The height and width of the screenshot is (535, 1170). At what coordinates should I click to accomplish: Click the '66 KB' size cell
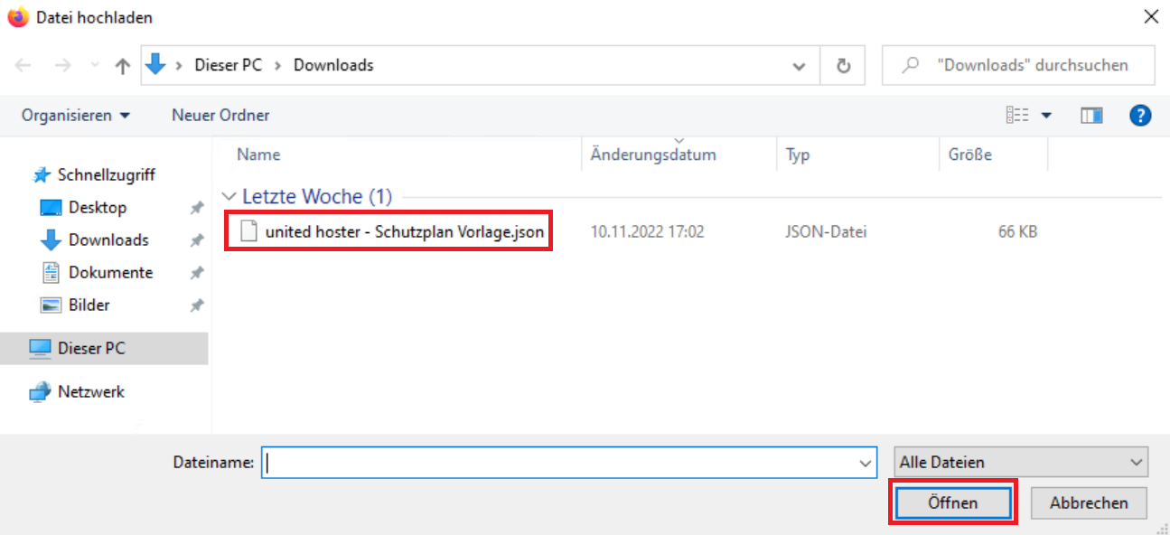coord(1017,232)
